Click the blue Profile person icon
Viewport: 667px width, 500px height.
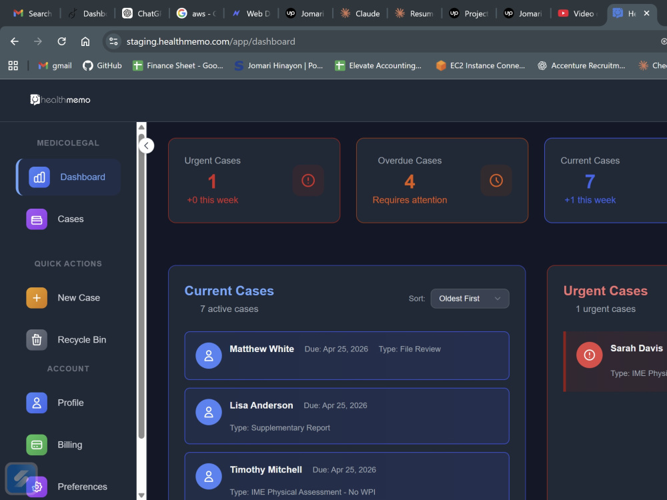coord(37,403)
